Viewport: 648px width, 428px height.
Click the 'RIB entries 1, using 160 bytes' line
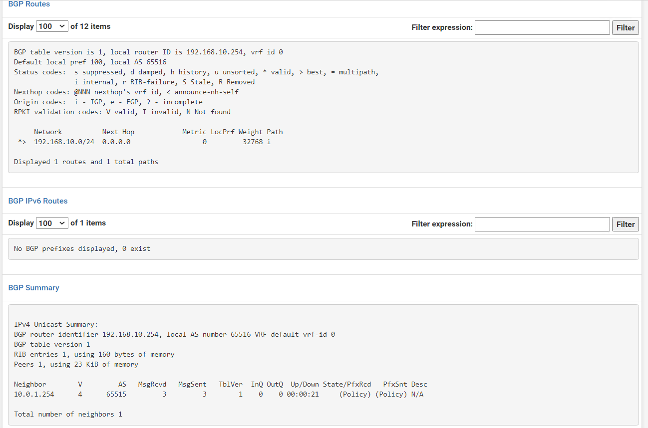[94, 355]
